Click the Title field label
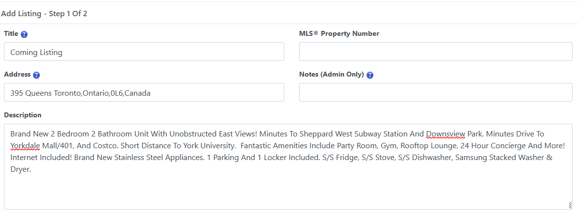578x215 pixels. pyautogui.click(x=11, y=34)
